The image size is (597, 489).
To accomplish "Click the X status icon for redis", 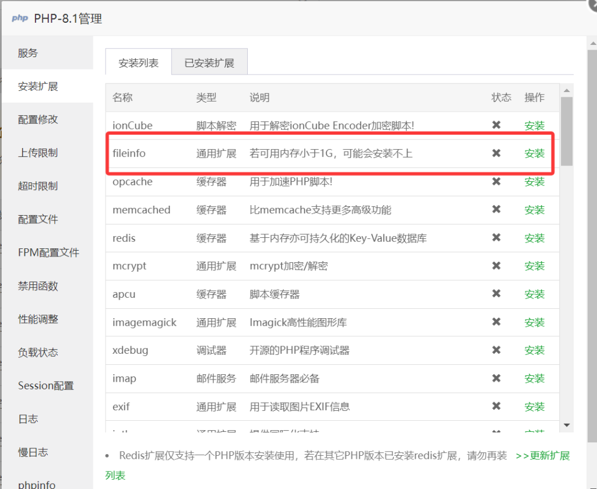I will (496, 238).
